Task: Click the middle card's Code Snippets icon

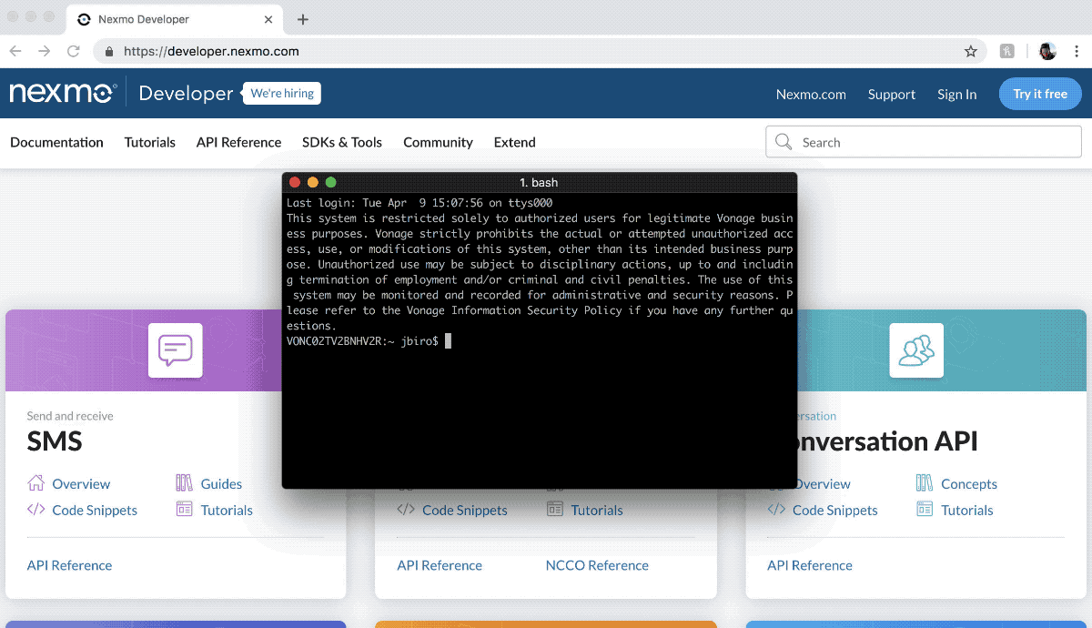Action: (407, 510)
